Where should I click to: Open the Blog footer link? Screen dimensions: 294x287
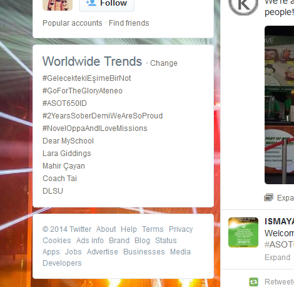pos(142,241)
